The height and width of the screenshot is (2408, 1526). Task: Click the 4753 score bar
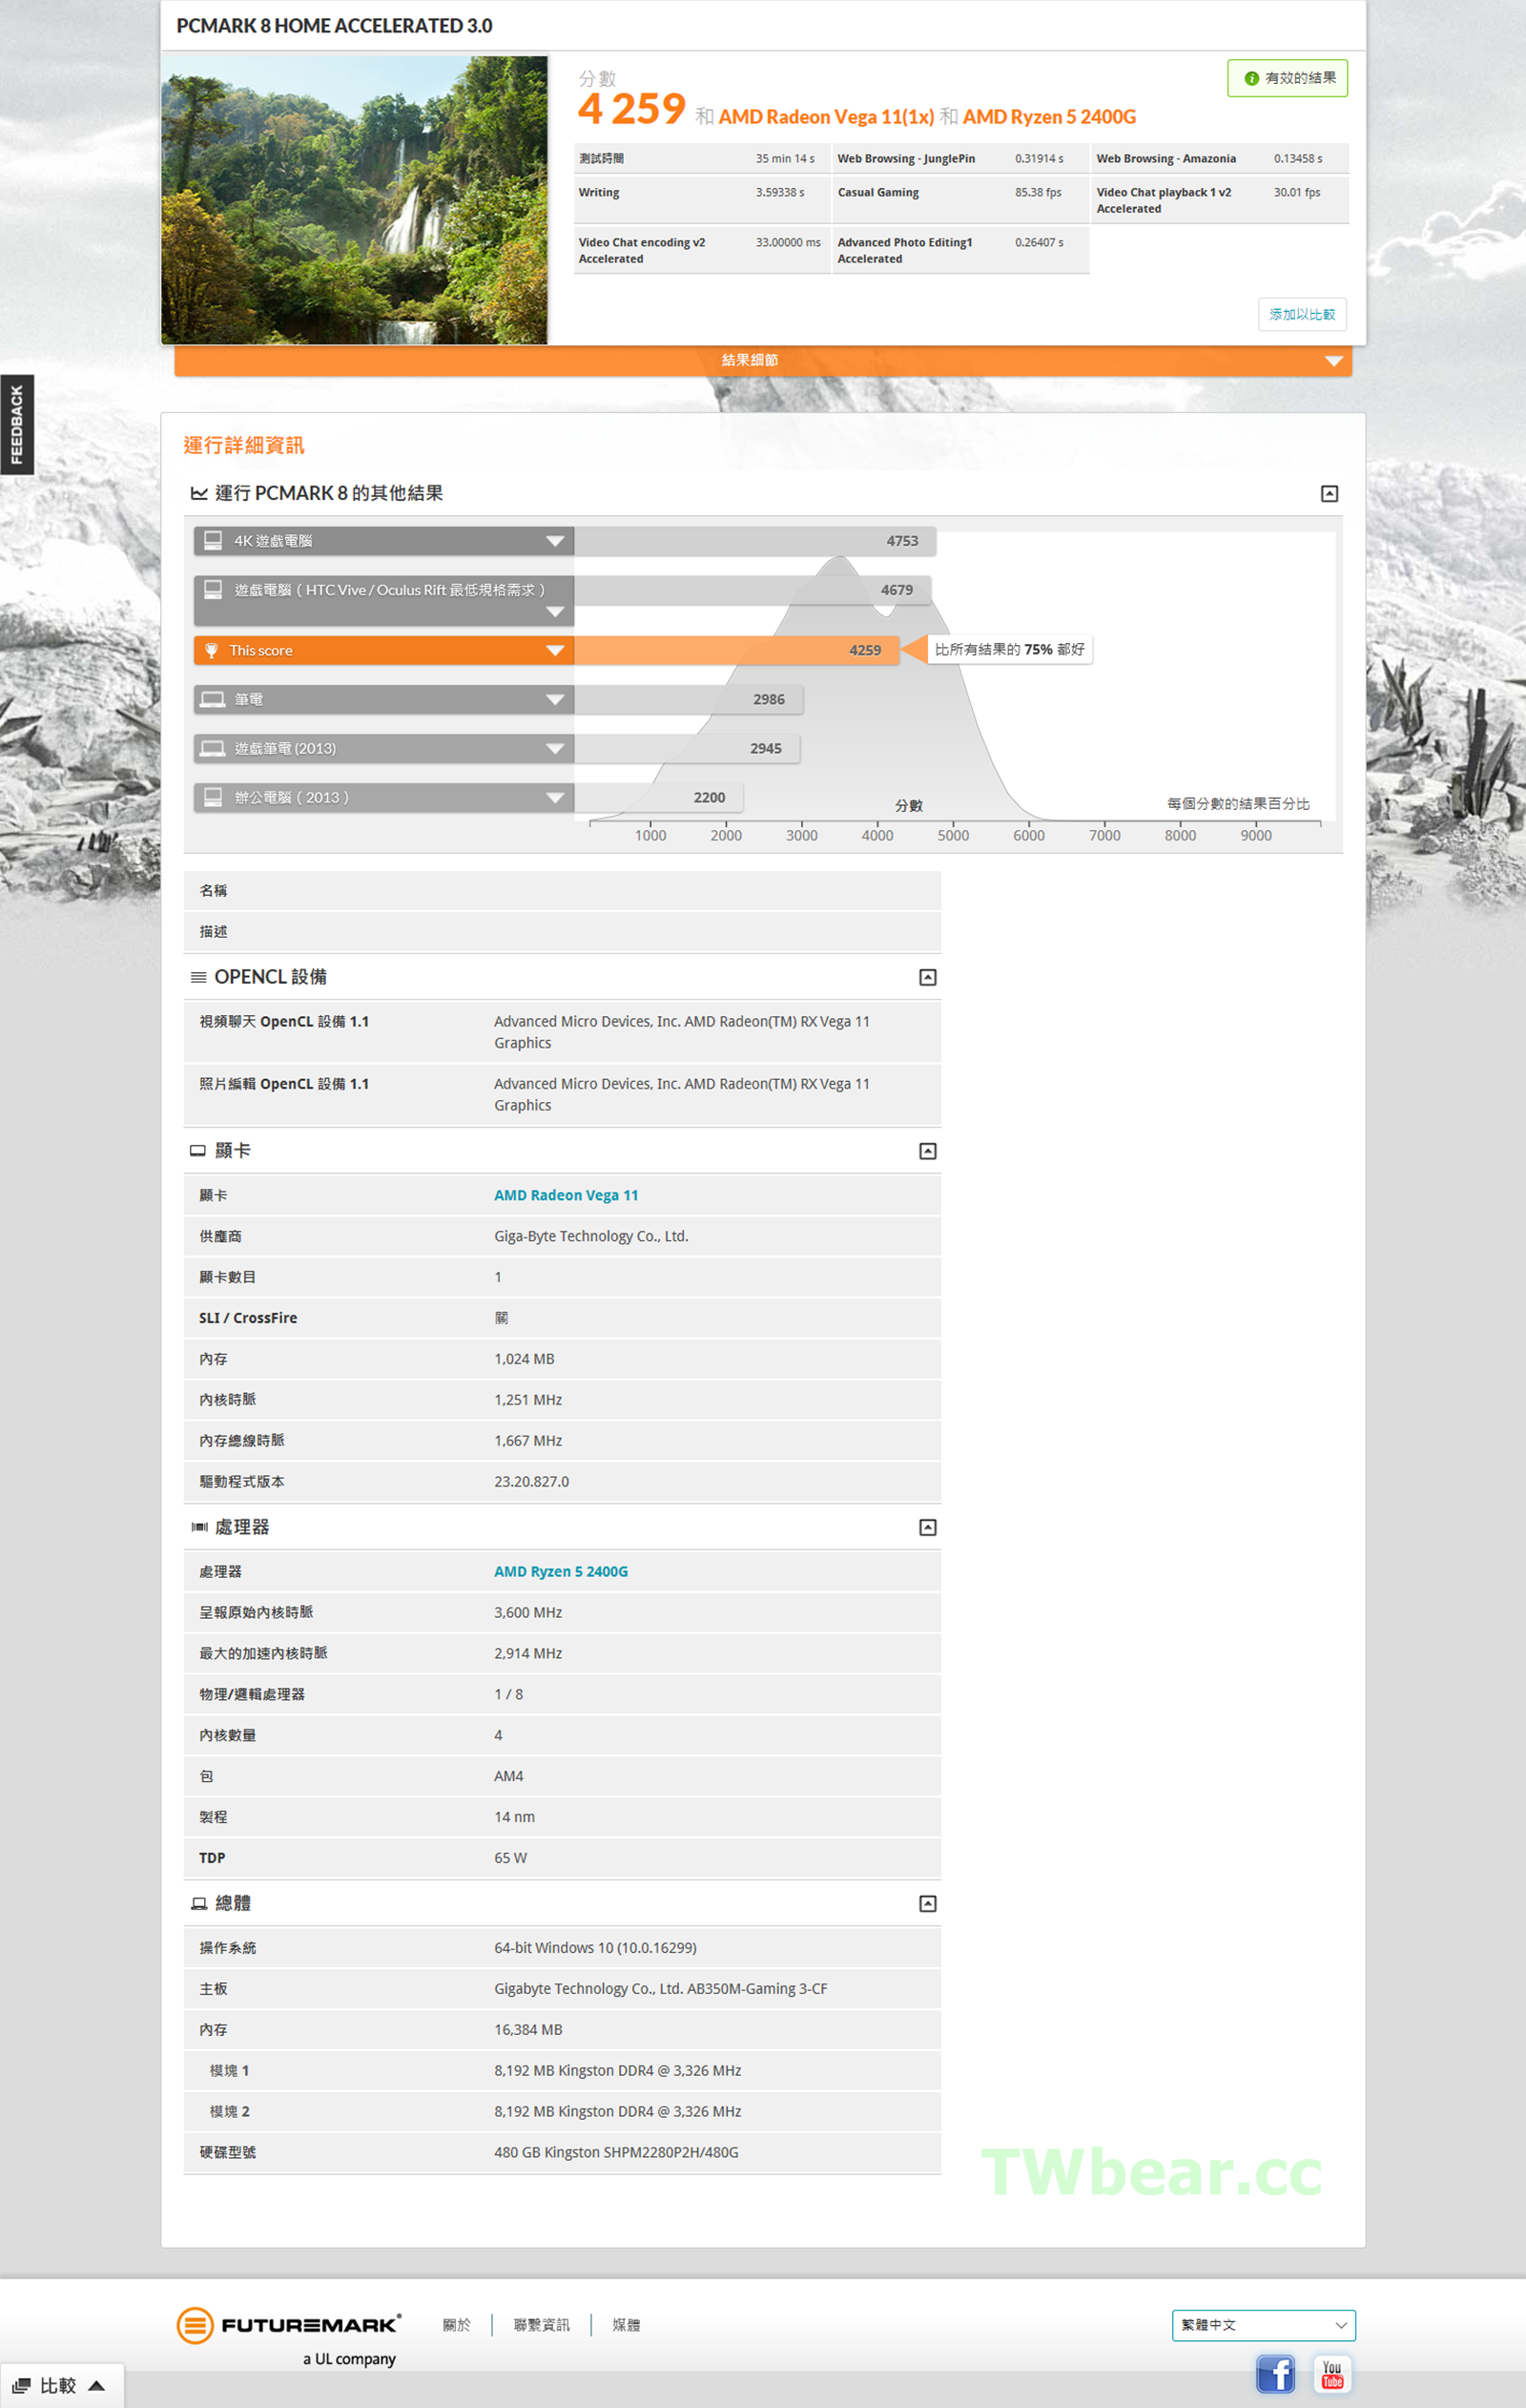click(755, 541)
